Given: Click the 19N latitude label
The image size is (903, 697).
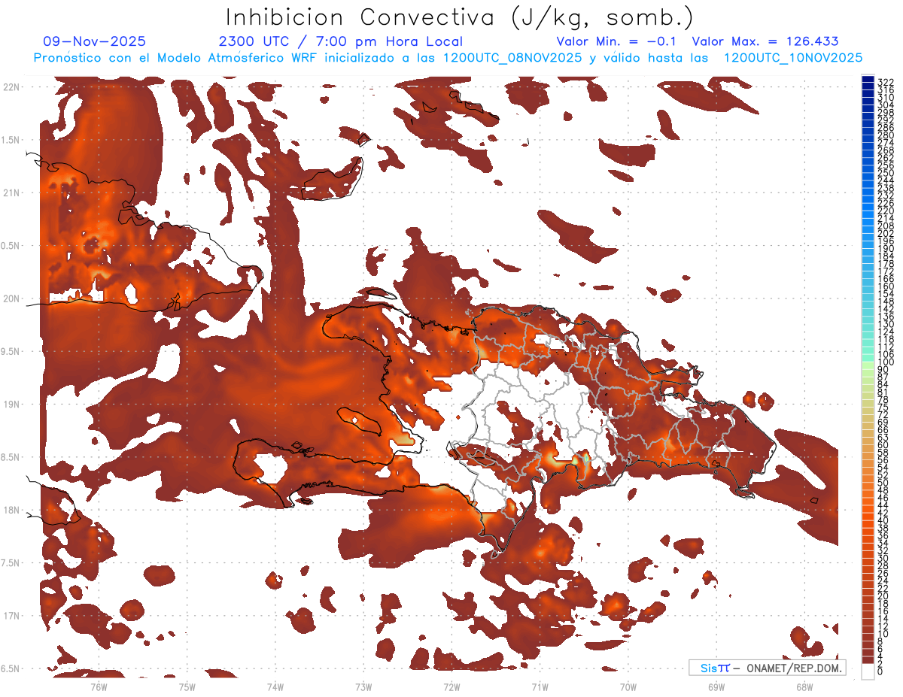Looking at the screenshot, I should click(x=11, y=405).
